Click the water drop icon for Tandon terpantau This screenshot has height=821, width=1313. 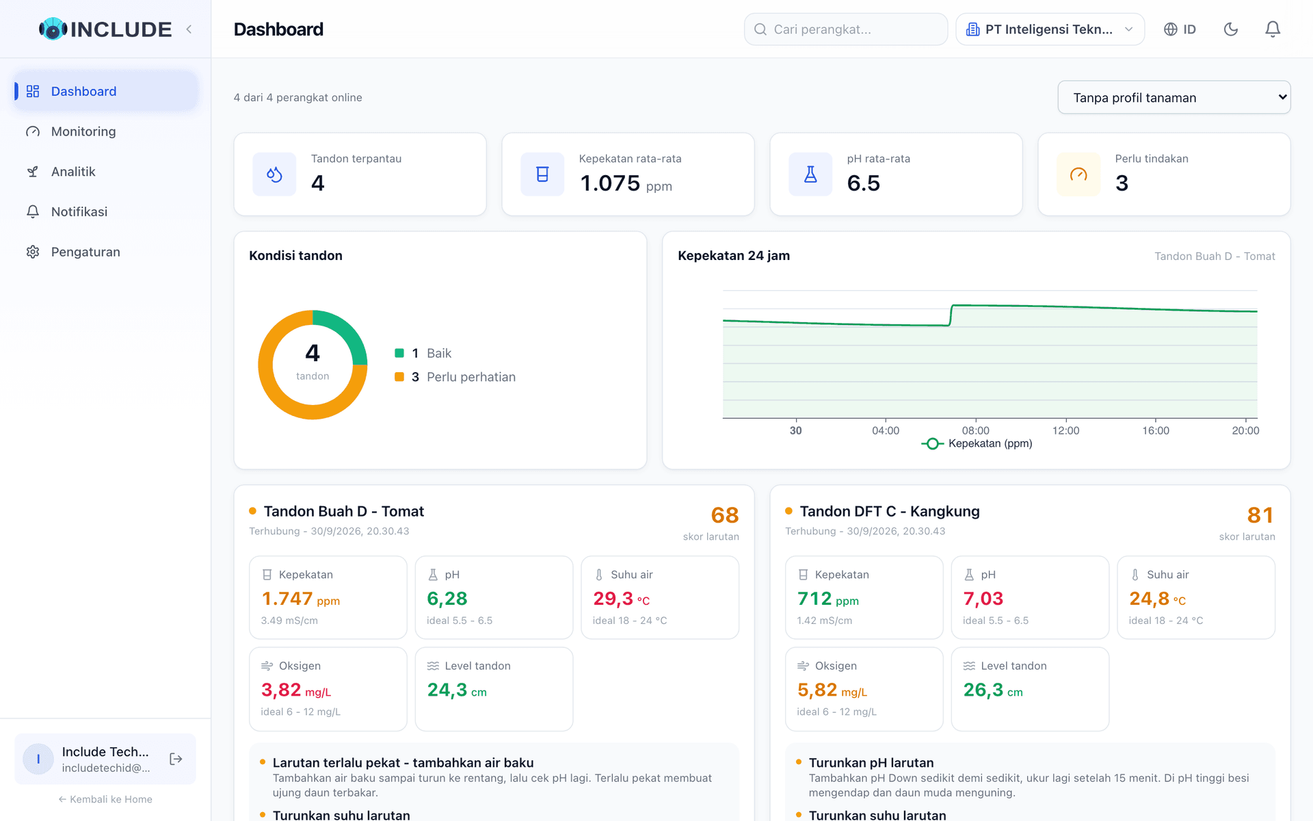point(274,174)
